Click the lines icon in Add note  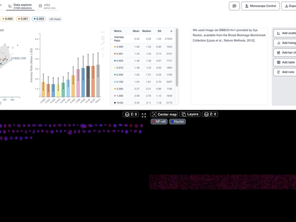click(279, 72)
